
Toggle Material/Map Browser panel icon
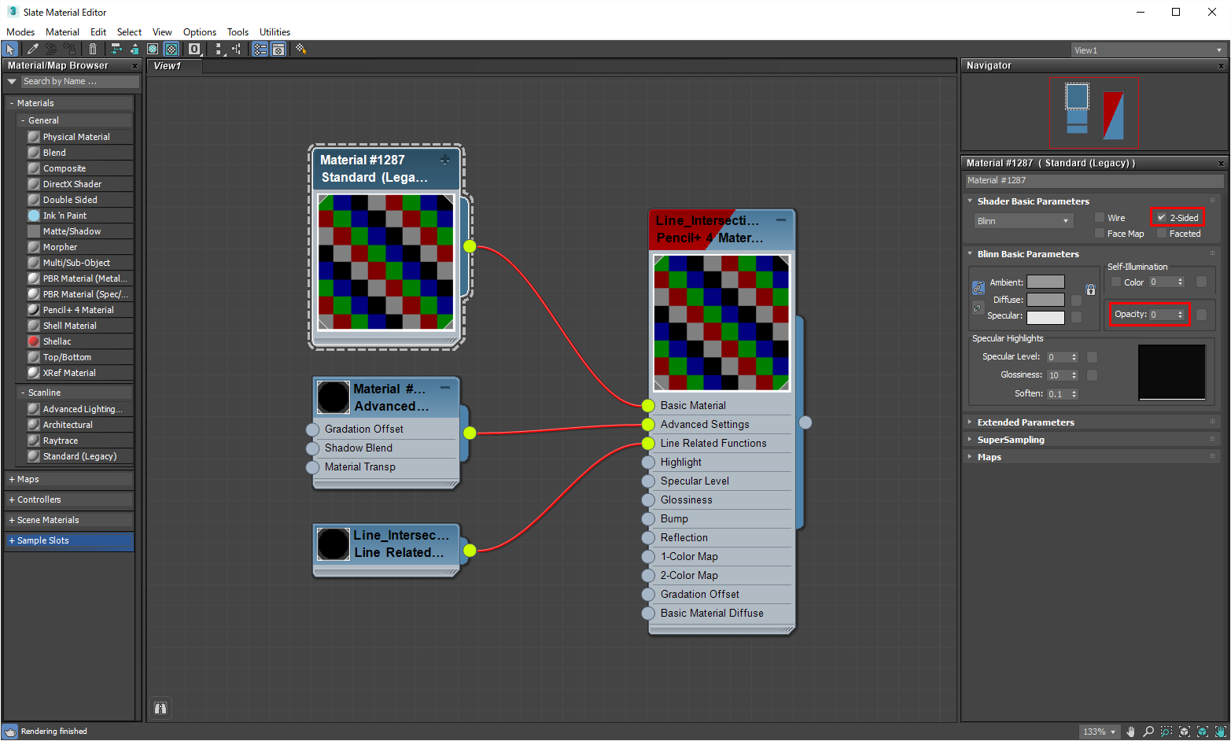coord(260,49)
